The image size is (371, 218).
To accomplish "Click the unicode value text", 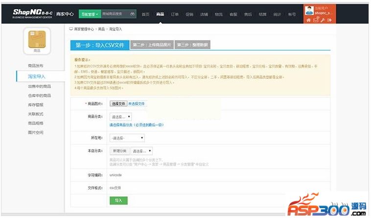I will pyautogui.click(x=116, y=175).
